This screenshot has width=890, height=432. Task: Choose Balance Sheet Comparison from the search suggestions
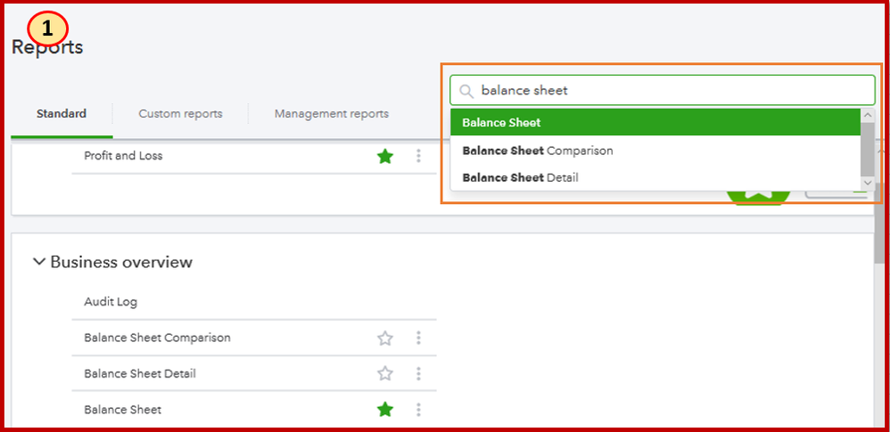click(538, 151)
